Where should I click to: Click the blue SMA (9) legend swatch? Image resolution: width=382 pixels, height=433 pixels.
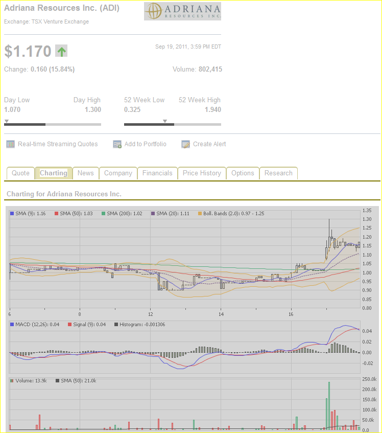click(12, 213)
